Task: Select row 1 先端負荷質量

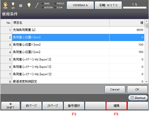Action: click(x=72, y=30)
